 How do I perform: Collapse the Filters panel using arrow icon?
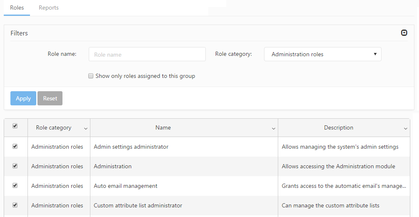click(404, 33)
